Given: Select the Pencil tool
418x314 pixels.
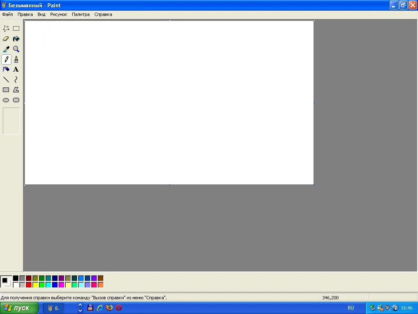Looking at the screenshot, I should coord(6,59).
